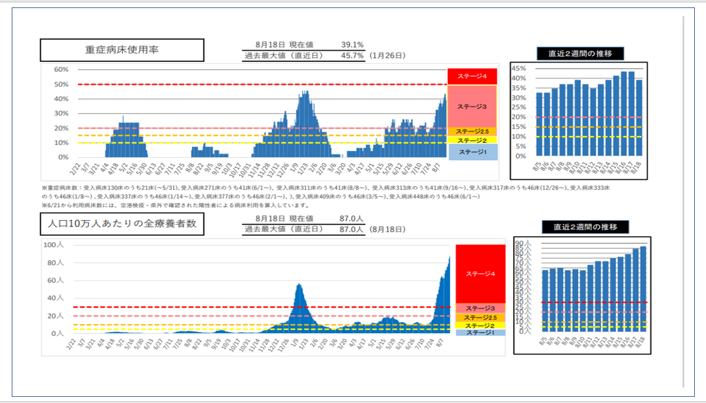Click lower 直近2週間の推移 label
The height and width of the screenshot is (403, 706).
[585, 227]
